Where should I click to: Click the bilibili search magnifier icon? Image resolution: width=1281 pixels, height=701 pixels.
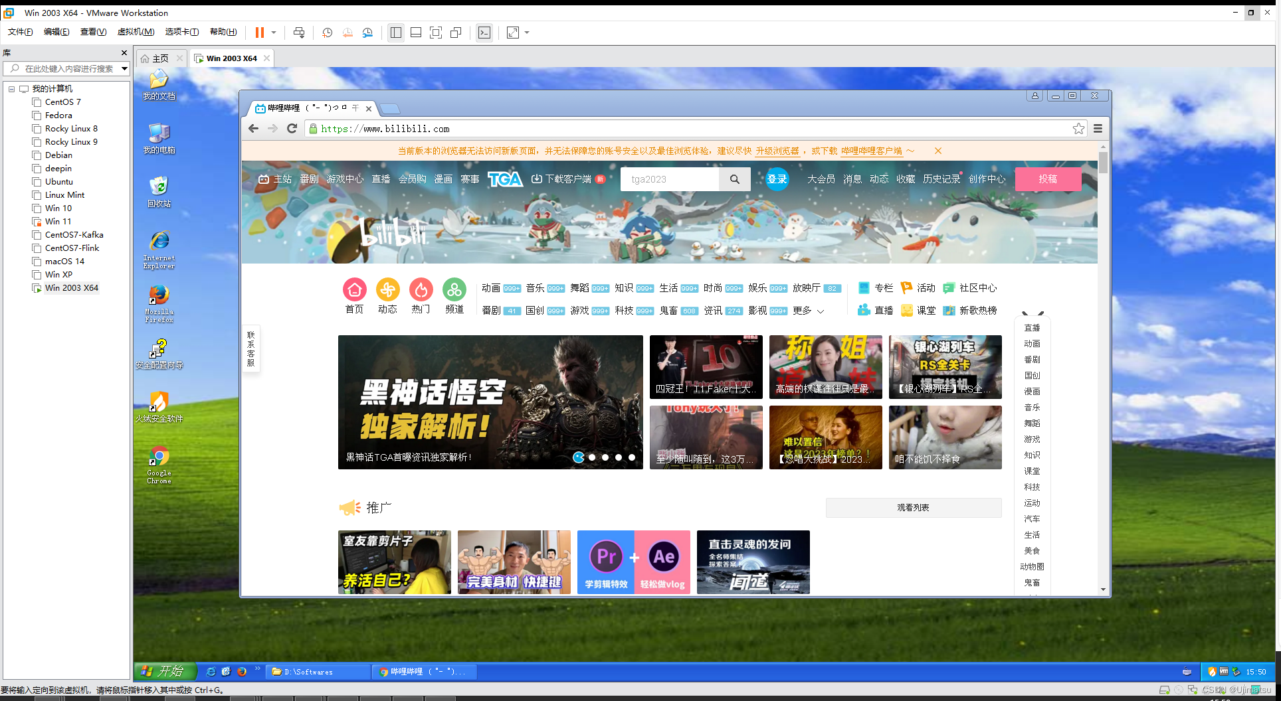[x=734, y=179]
